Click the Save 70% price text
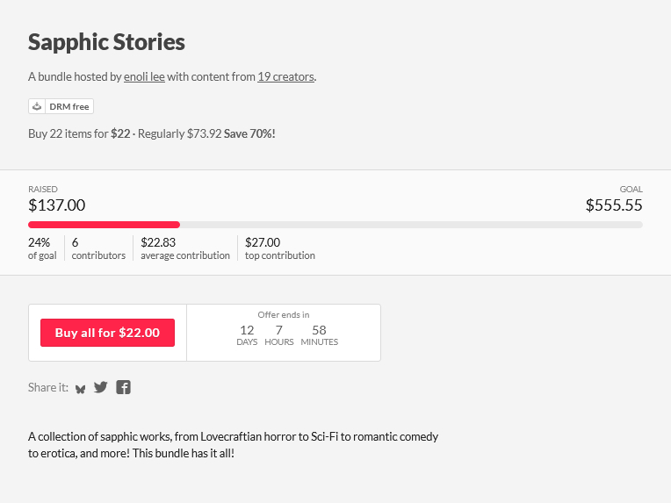Viewport: 671px width, 503px height. (x=249, y=134)
